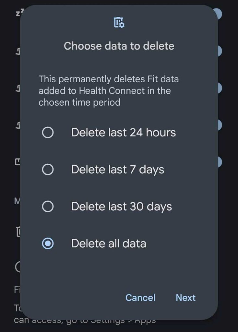Click the "Choose data to delete" heading

click(119, 46)
